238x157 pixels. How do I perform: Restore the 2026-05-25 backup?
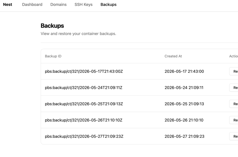coord(234,104)
